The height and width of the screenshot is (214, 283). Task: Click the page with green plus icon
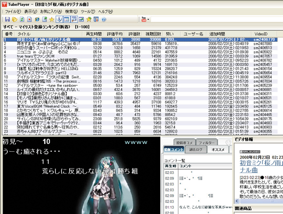click(45, 19)
